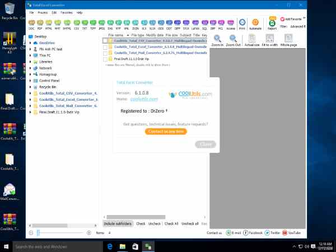The height and width of the screenshot is (252, 336).
Task: Expand the OneDrive tree node
Action: point(30,43)
